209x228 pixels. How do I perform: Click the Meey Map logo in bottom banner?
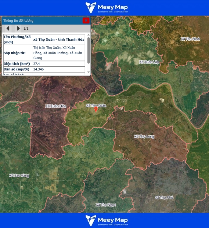tap(106, 220)
